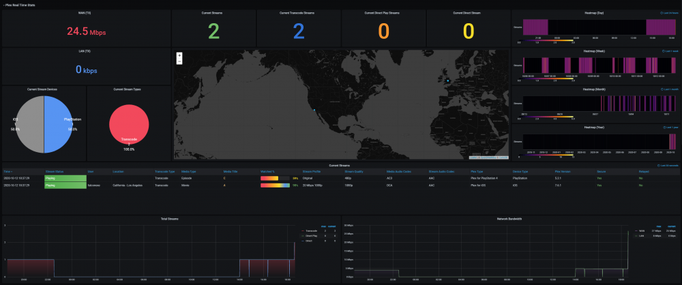Image resolution: width=682 pixels, height=285 pixels.
Task: Click the UK stream marker on the map
Action: pos(447,80)
